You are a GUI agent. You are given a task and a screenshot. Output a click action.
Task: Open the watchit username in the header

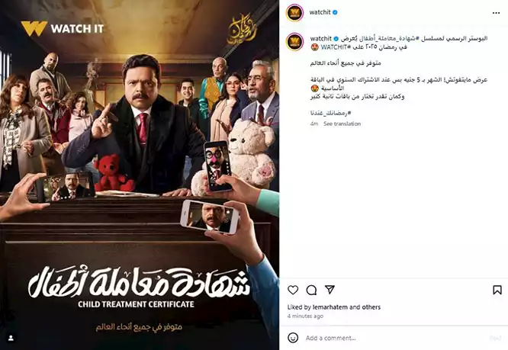coord(320,12)
